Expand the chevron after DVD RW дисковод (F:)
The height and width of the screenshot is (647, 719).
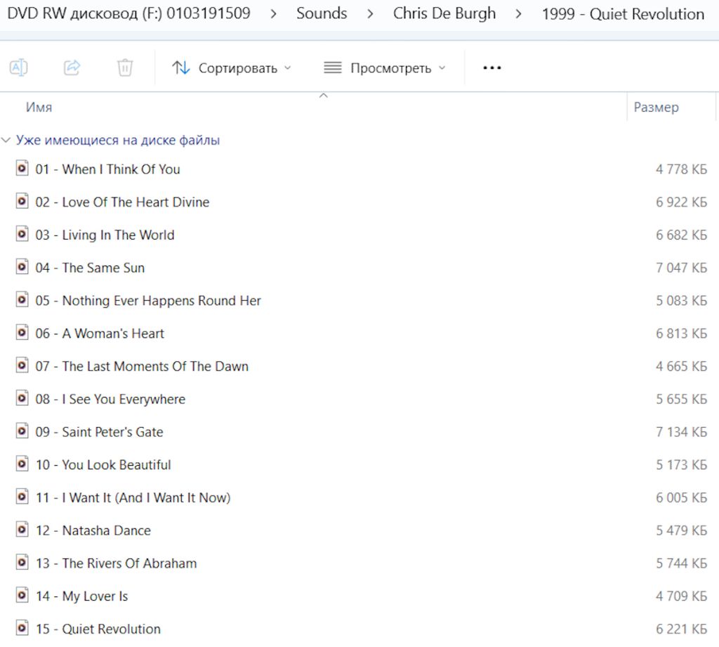[x=273, y=14]
